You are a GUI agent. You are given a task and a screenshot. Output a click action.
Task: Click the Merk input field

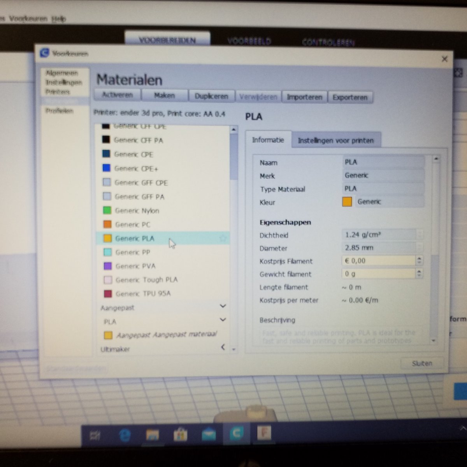pyautogui.click(x=383, y=176)
